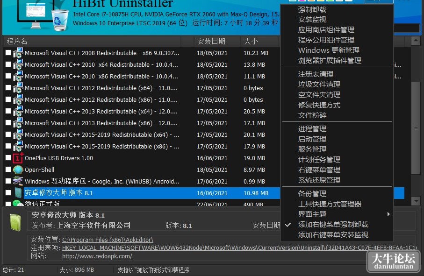Tick the checkbox for Windows 驱动程序包 Google row
424x276 pixels.
(8, 181)
